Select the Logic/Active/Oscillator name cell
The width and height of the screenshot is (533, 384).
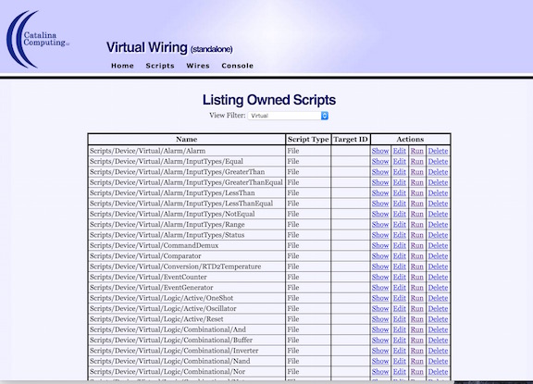click(187, 309)
